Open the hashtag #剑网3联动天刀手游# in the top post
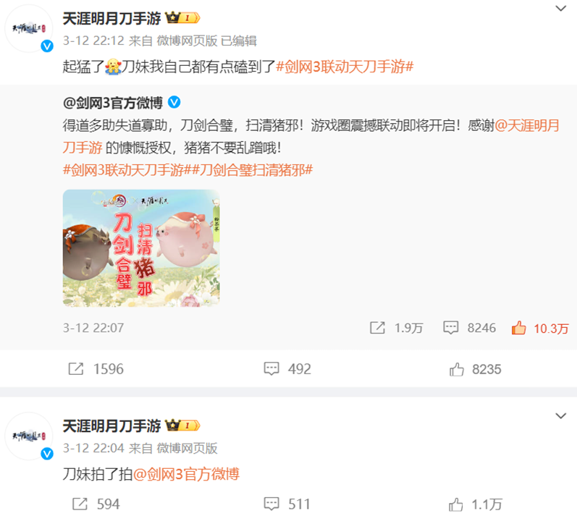This screenshot has width=577, height=516. [x=345, y=67]
